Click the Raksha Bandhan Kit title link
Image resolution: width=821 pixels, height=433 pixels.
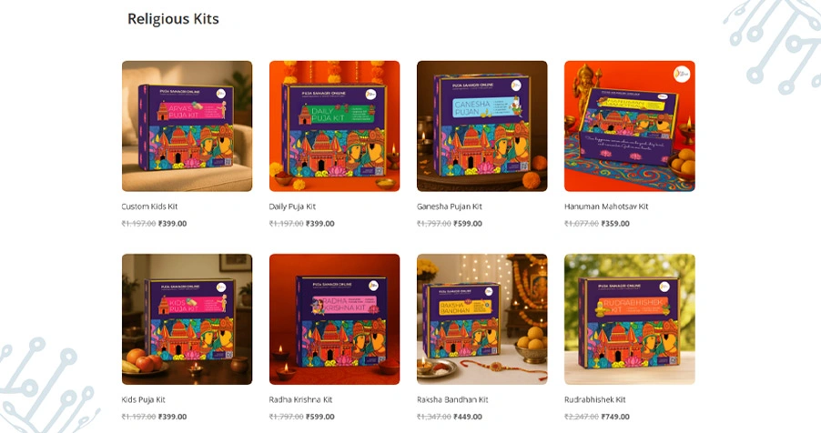pyautogui.click(x=452, y=399)
